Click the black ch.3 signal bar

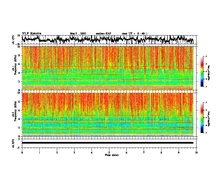click(x=108, y=143)
